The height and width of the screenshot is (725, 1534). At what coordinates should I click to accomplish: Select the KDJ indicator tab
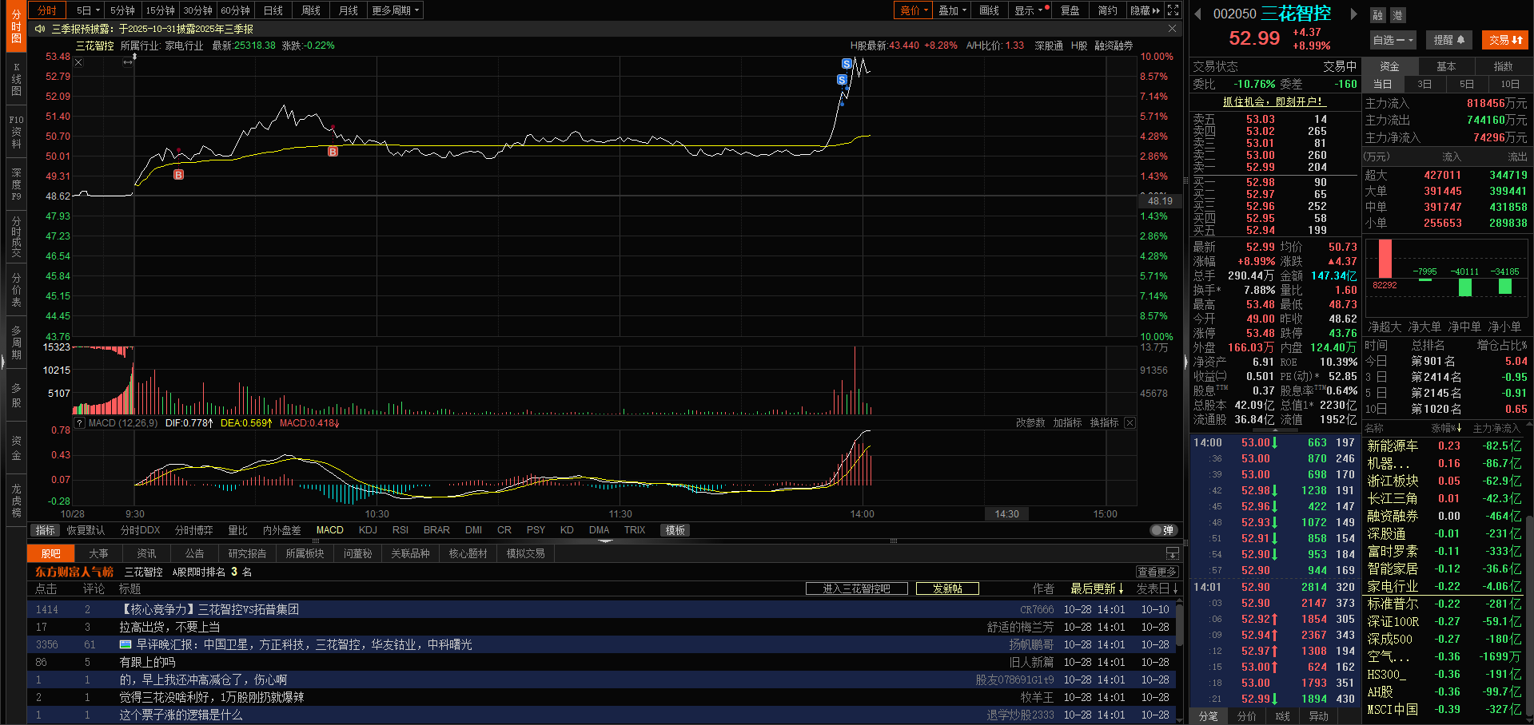pos(368,530)
